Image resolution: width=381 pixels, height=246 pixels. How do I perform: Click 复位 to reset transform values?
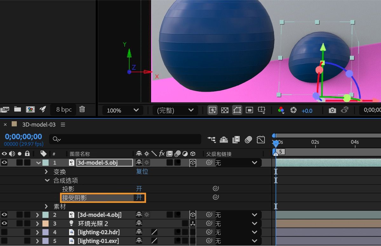(142, 172)
